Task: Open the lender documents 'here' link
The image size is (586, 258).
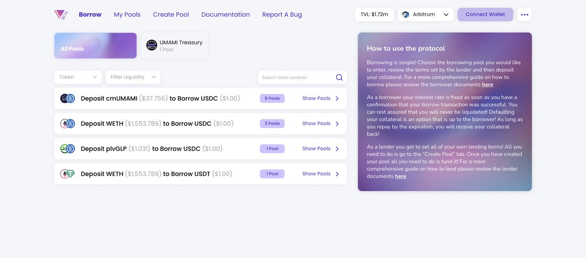Action: [400, 177]
